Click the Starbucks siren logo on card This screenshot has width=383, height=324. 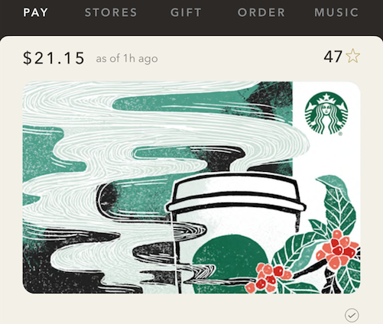tap(326, 113)
